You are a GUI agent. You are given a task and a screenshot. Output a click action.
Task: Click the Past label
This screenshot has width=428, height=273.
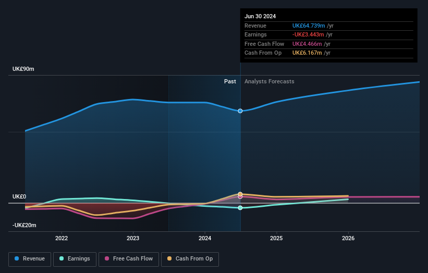(x=230, y=81)
